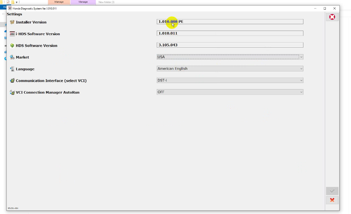This screenshot has width=351, height=214.
Task: Click the Honda Diagnostic System title bar icon
Action: tap(10, 8)
